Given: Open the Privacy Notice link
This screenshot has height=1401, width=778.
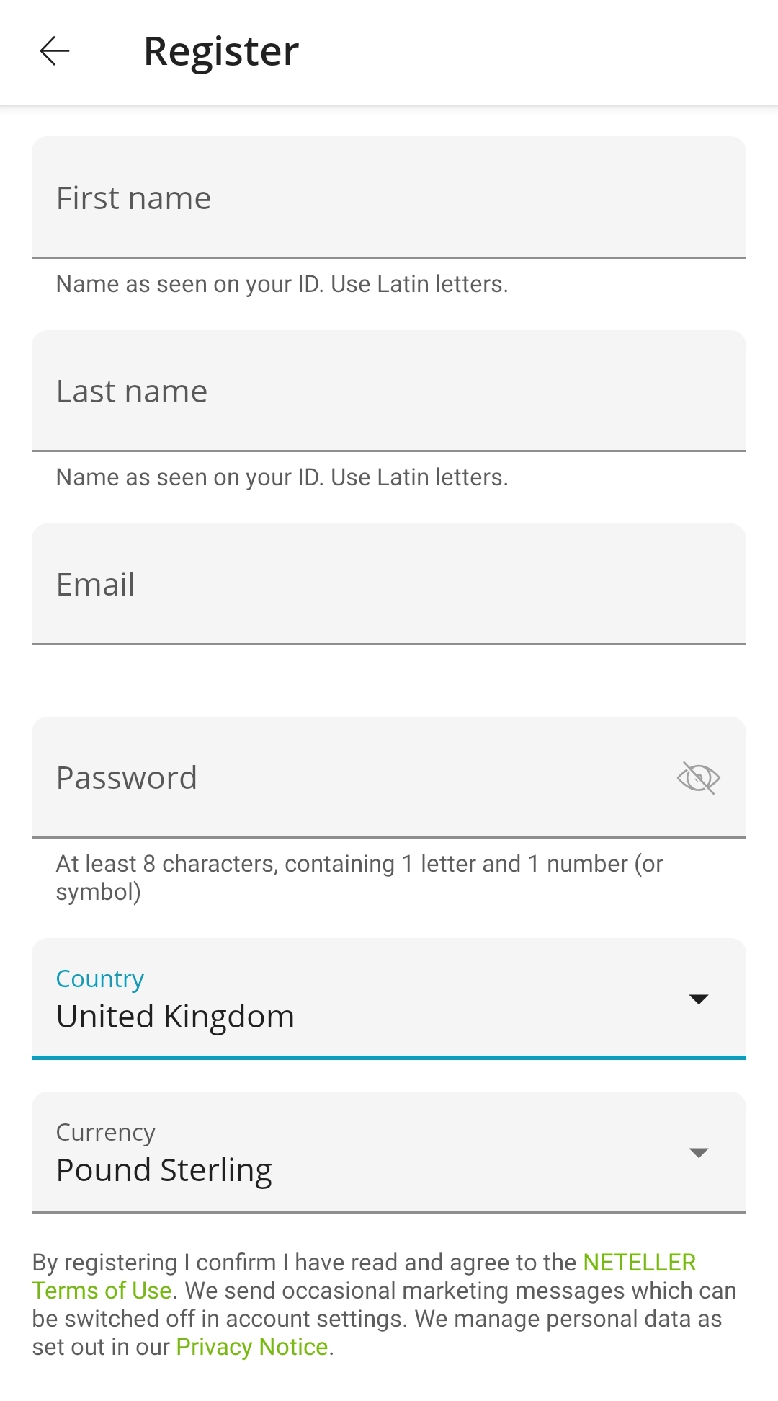Looking at the screenshot, I should [x=252, y=1347].
